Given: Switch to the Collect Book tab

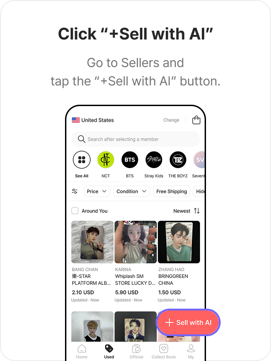Looking at the screenshot, I should point(163,351).
